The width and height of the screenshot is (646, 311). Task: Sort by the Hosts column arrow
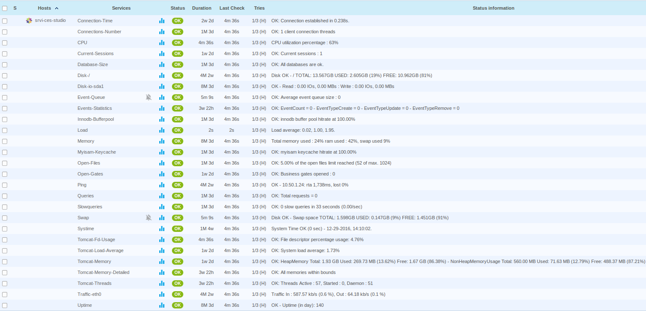[x=57, y=8]
